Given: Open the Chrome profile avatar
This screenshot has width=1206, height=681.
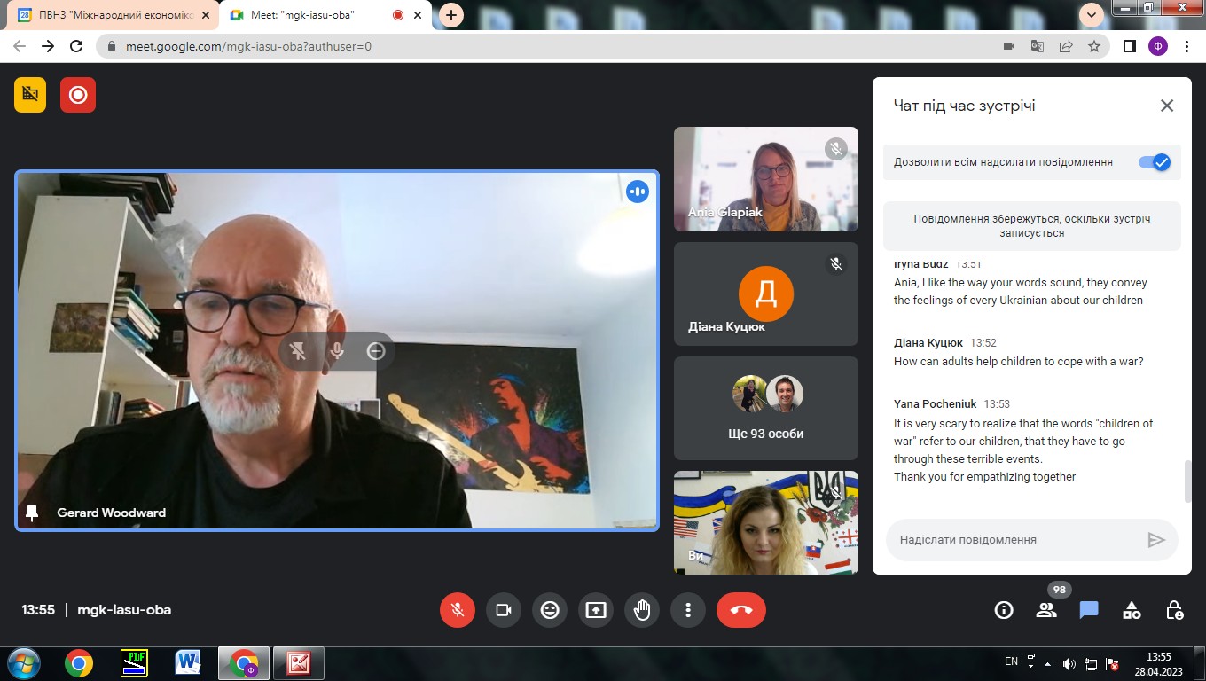Looking at the screenshot, I should (1158, 46).
